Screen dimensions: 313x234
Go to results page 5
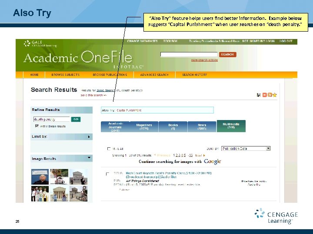[x=185, y=155]
